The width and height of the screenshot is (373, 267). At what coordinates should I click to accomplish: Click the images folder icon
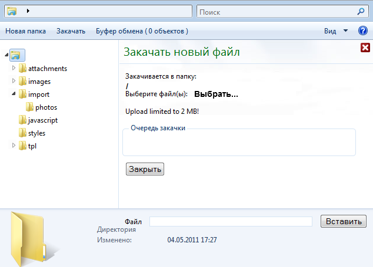click(22, 81)
